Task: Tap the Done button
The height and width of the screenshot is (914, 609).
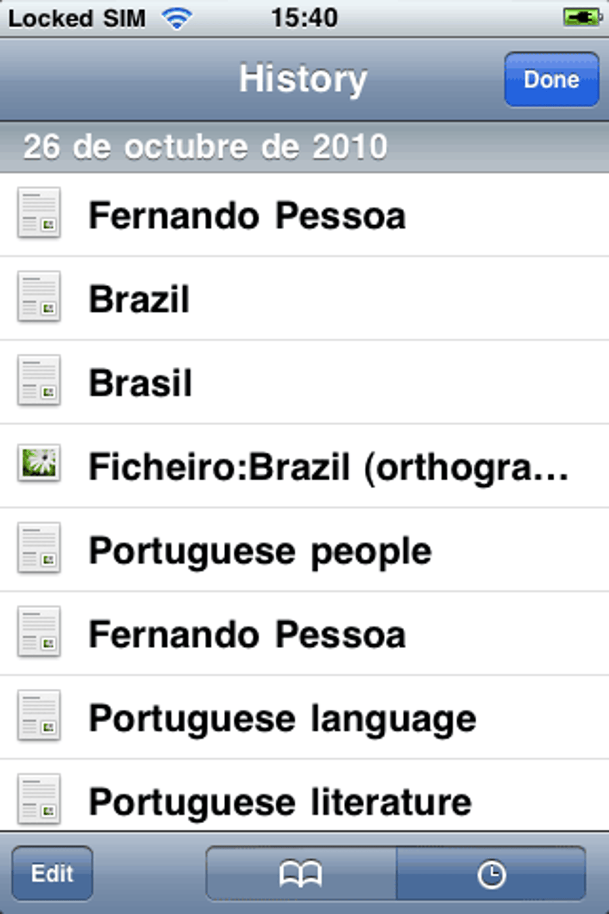Action: [x=551, y=79]
